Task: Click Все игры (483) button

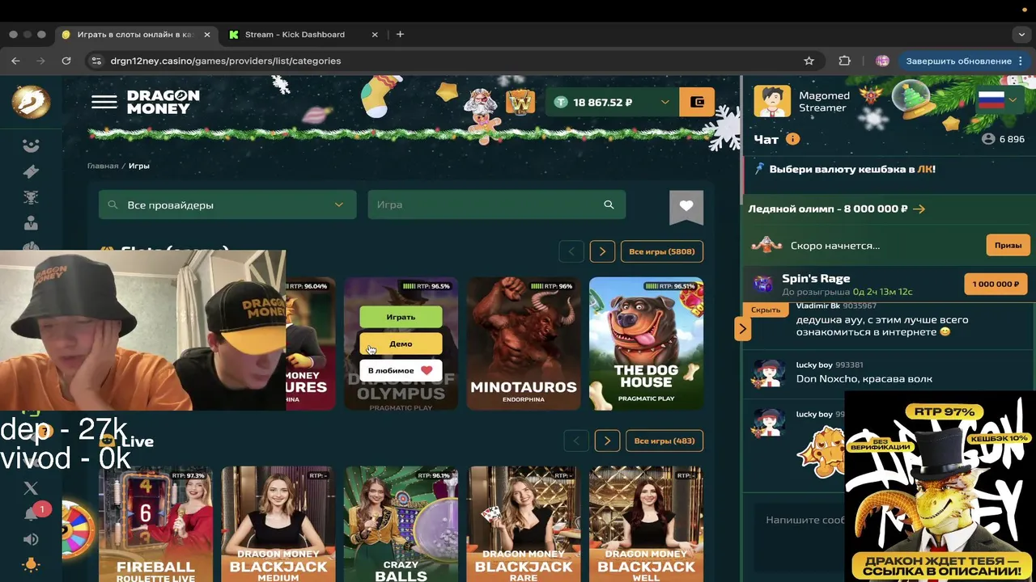Action: (x=664, y=441)
